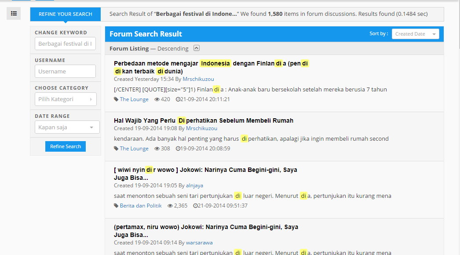Open thread pertamax, niru wowo Jokowi
The height and width of the screenshot is (255, 460).
click(206, 231)
